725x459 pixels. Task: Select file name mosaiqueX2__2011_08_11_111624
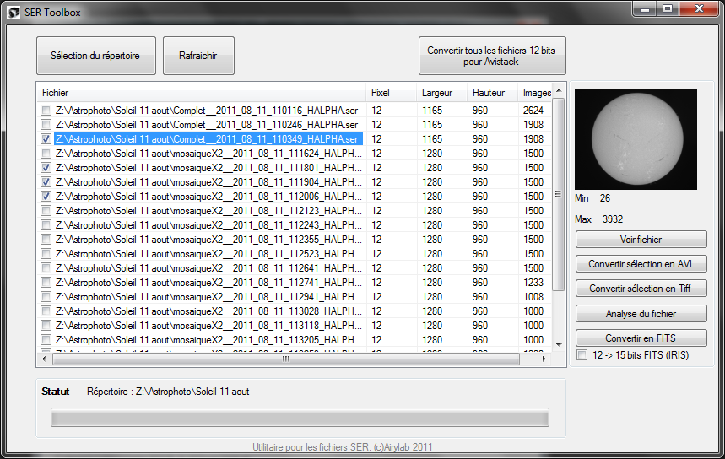(x=208, y=153)
